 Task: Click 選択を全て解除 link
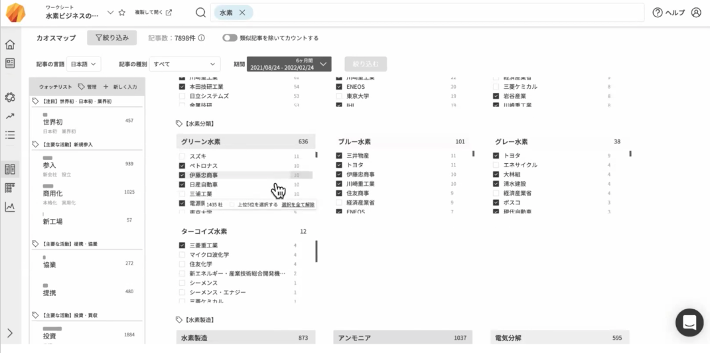pyautogui.click(x=297, y=204)
